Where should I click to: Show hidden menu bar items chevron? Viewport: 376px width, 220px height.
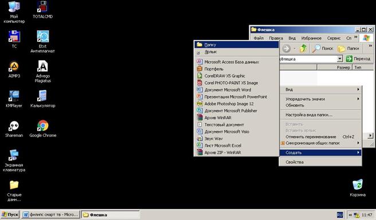tap(355, 37)
